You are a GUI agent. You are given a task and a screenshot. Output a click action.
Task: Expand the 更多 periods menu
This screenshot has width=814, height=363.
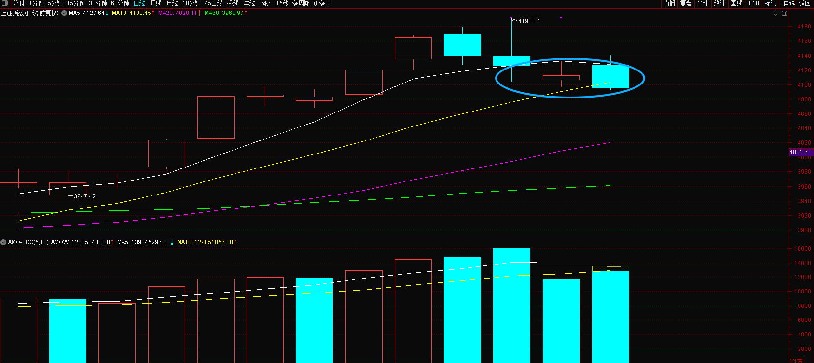pyautogui.click(x=321, y=3)
